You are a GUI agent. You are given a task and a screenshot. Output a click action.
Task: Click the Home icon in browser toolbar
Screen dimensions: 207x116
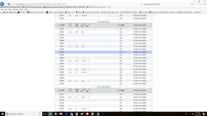pyautogui.click(x=197, y=4)
